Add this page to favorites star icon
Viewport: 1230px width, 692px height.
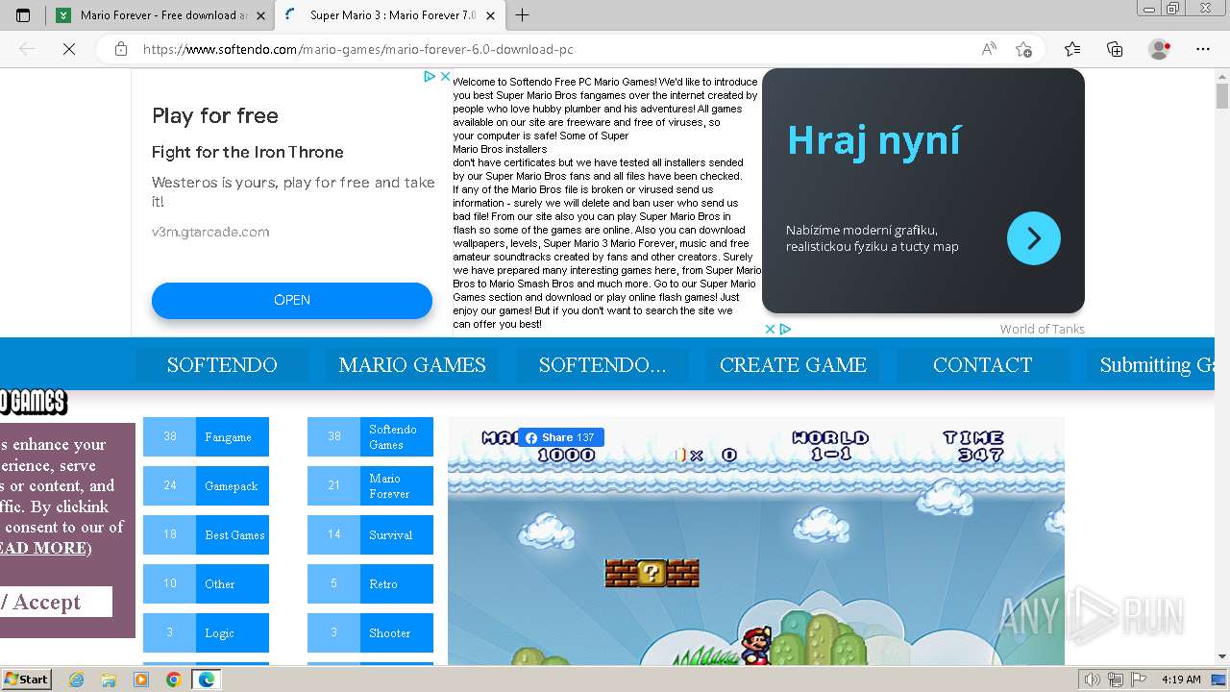(1023, 49)
